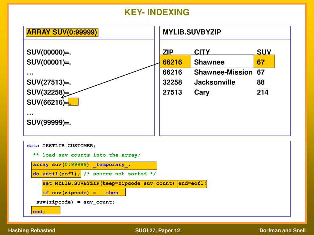Click the 27513 zip cell
Screen dimensions: 314x235
[x=172, y=92]
